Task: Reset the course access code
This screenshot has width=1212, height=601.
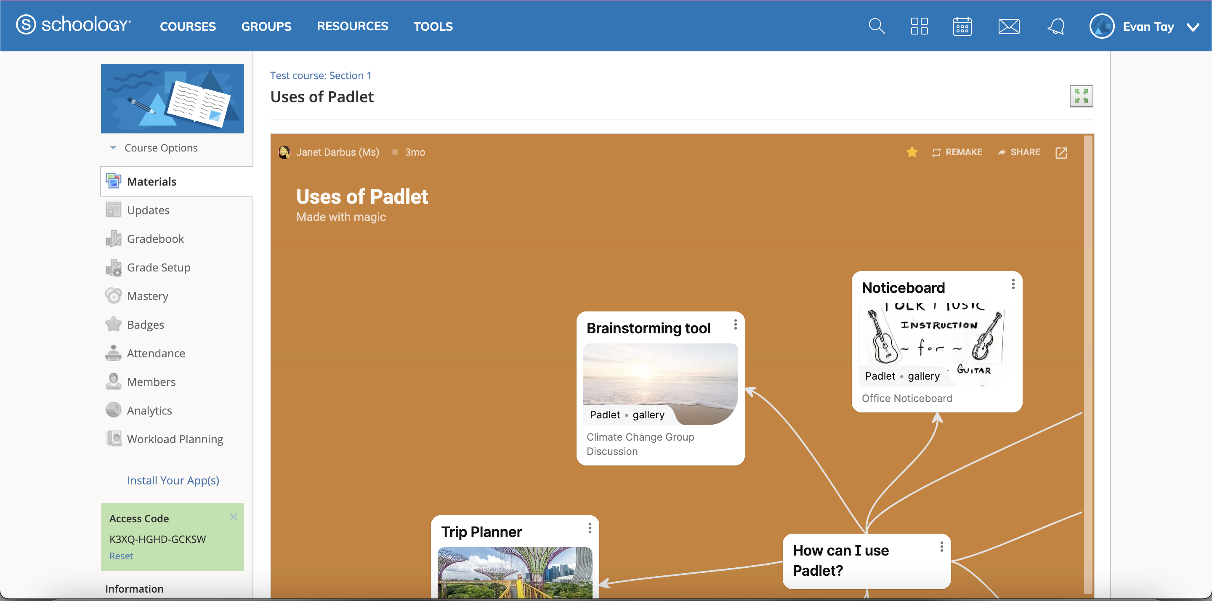Action: (x=121, y=556)
